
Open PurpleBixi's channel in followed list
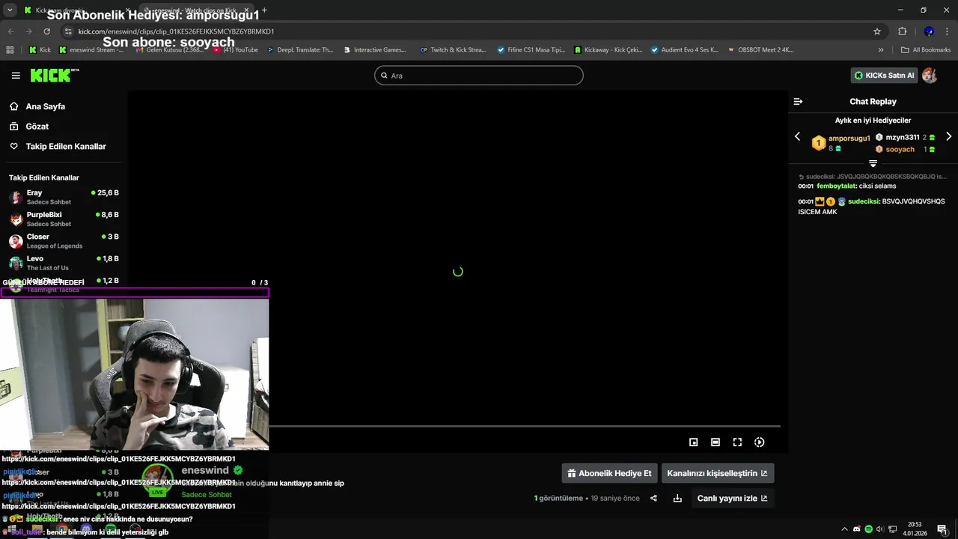(64, 219)
